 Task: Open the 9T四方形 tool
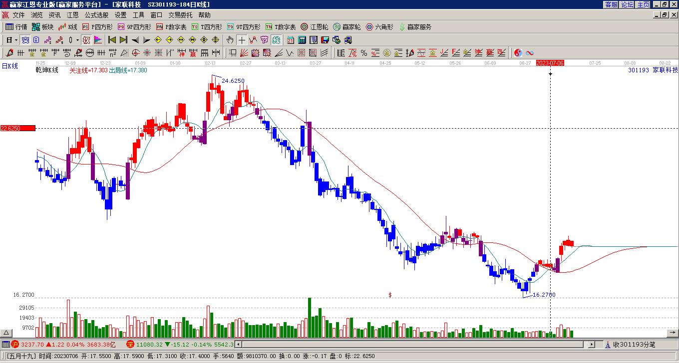pos(244,27)
